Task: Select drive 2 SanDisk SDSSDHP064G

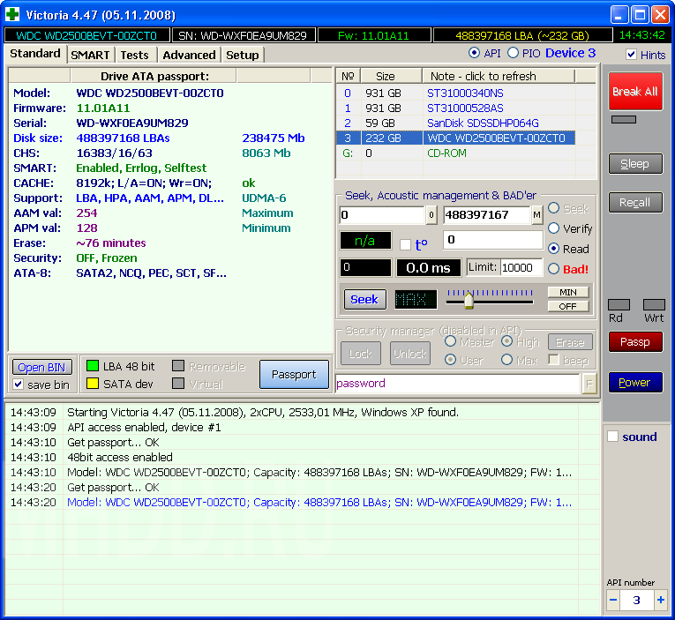Action: coord(455,123)
